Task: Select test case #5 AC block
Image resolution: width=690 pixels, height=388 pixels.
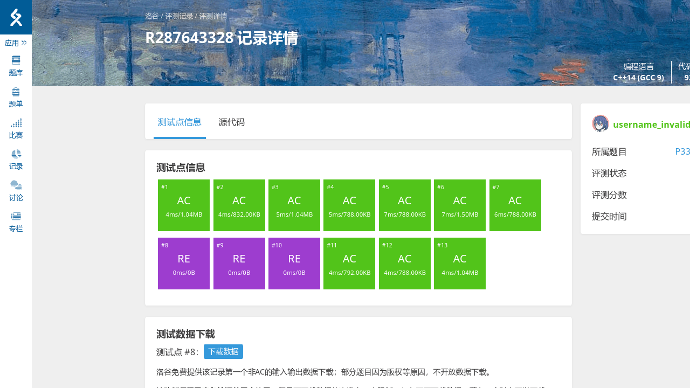Action: pyautogui.click(x=405, y=205)
